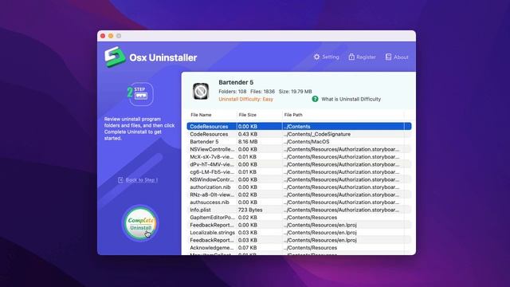
Task: Select the Info.plist 723 Bytes row
Action: pyautogui.click(x=299, y=210)
